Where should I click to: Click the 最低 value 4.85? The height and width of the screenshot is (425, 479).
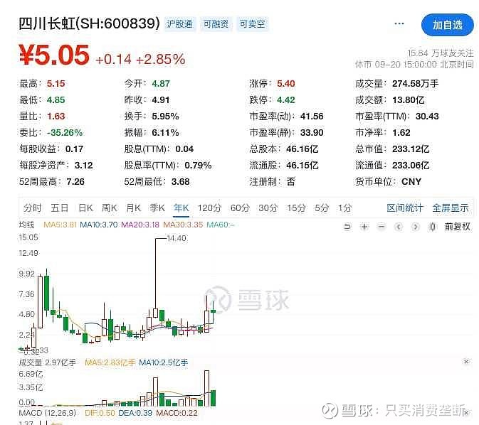(56, 100)
